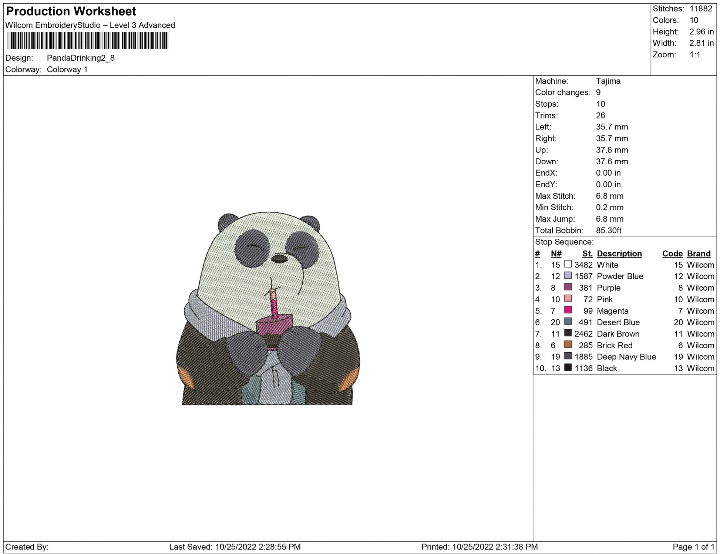Viewport: 720px width, 554px height.
Task: Click the Brick Red color swatch
Action: [568, 345]
